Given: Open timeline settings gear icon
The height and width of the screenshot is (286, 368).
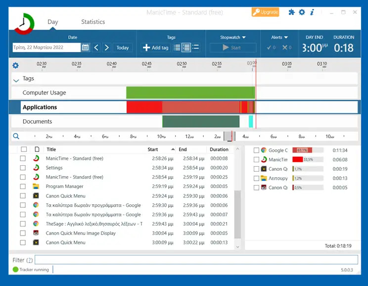Looking at the screenshot, I should pyautogui.click(x=15, y=65).
